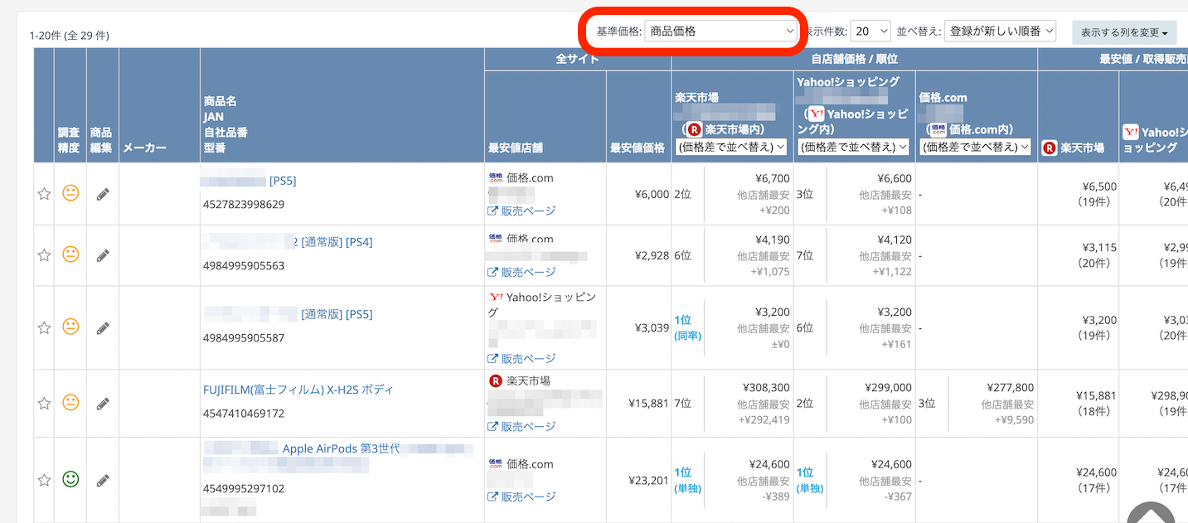Toggle the star for JAN 4527823998629
Viewport: 1188px width, 523px height.
coord(44,194)
